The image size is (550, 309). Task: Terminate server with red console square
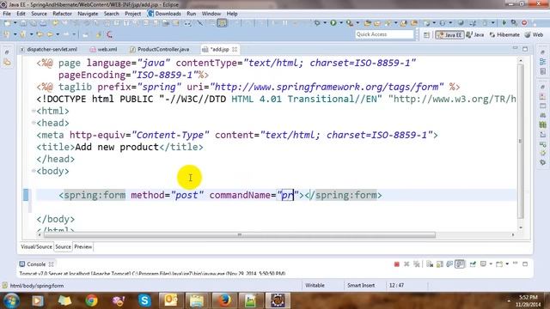(397, 264)
